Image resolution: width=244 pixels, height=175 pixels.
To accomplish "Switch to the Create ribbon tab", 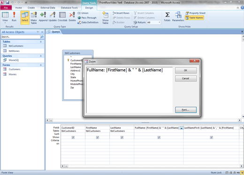I will point(31,7).
